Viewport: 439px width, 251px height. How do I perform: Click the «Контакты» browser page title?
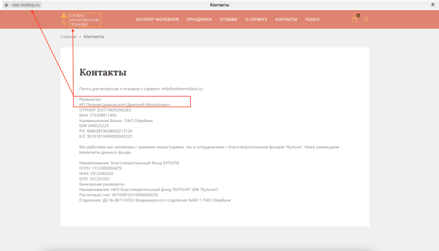[219, 5]
